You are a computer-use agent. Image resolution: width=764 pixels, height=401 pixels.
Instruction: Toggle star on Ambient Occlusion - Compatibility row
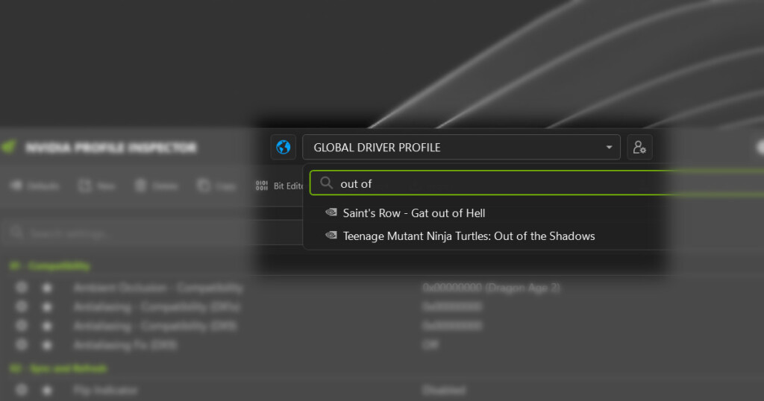point(47,288)
